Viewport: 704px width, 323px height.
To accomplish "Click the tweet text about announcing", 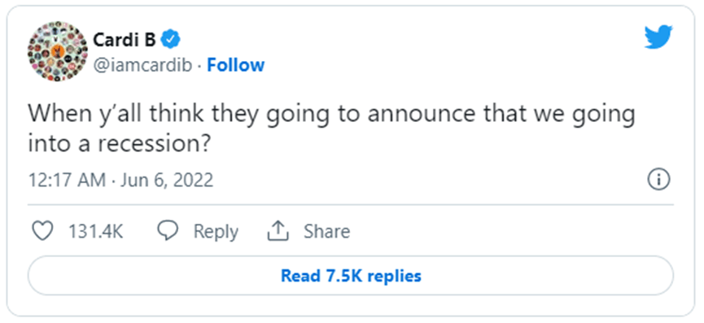I will pyautogui.click(x=332, y=129).
